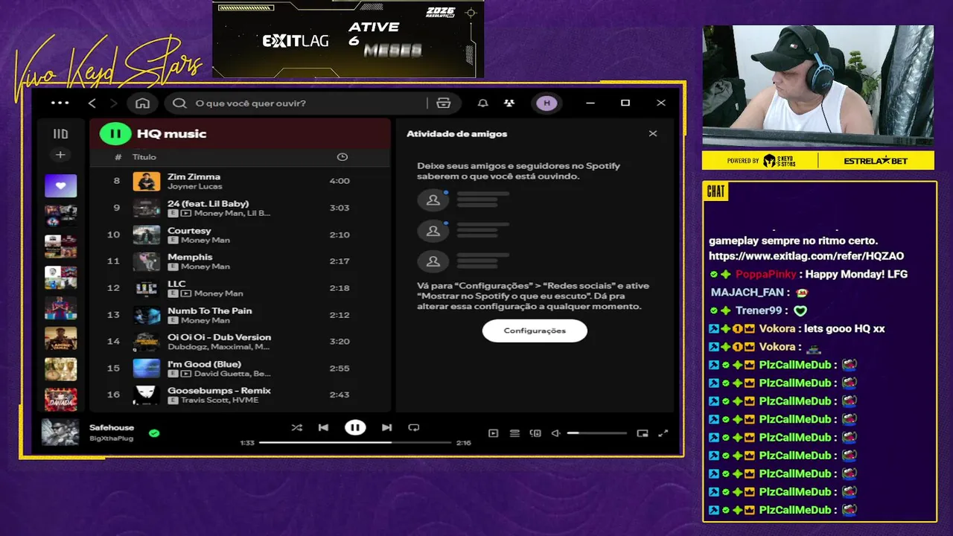
Task: Open the mini player
Action: point(643,433)
